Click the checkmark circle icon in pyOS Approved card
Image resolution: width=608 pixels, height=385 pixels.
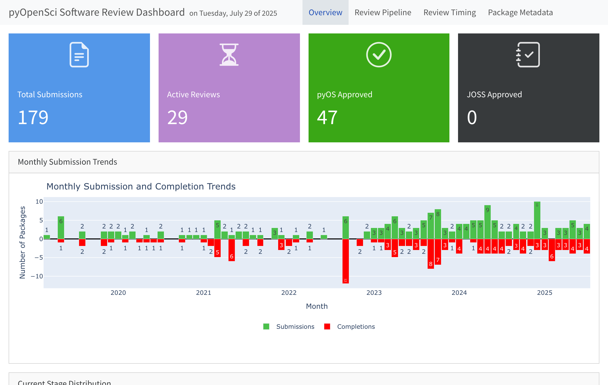pos(379,54)
